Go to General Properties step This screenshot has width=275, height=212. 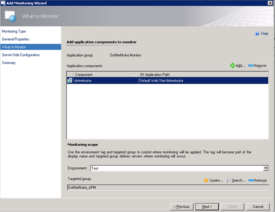click(15, 39)
